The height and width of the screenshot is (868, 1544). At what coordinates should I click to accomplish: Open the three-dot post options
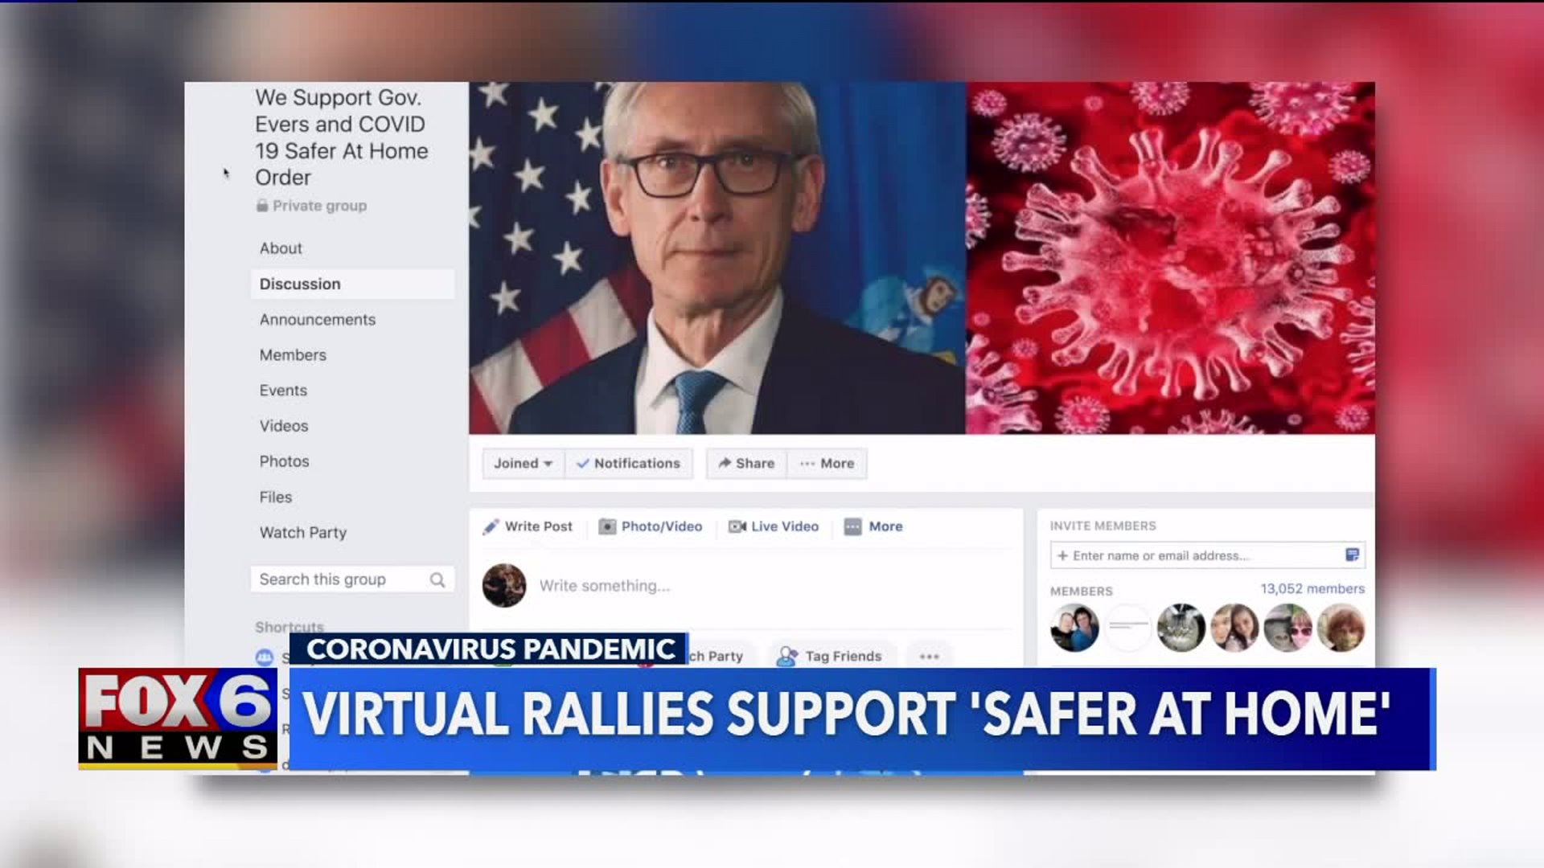[930, 657]
